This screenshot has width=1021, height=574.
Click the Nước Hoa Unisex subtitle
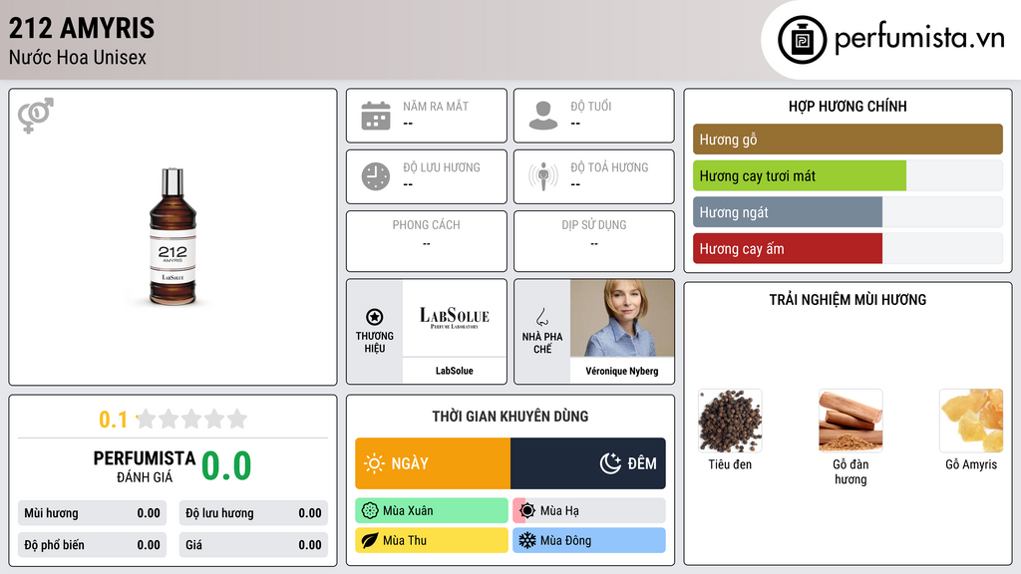click(x=78, y=58)
